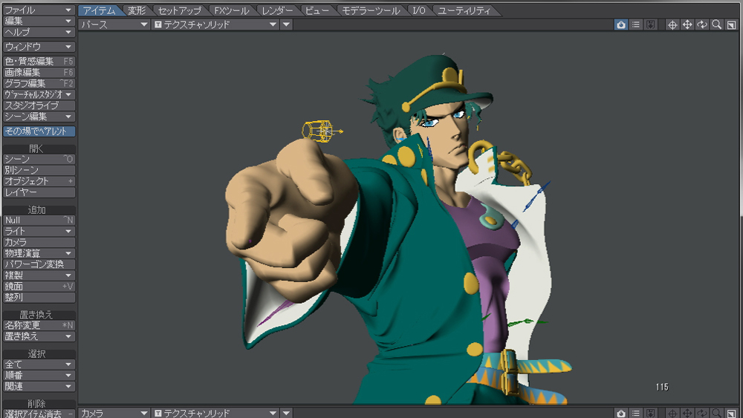Open the カメラ view dropdown in lower viewport
The image size is (743, 418).
click(x=114, y=413)
